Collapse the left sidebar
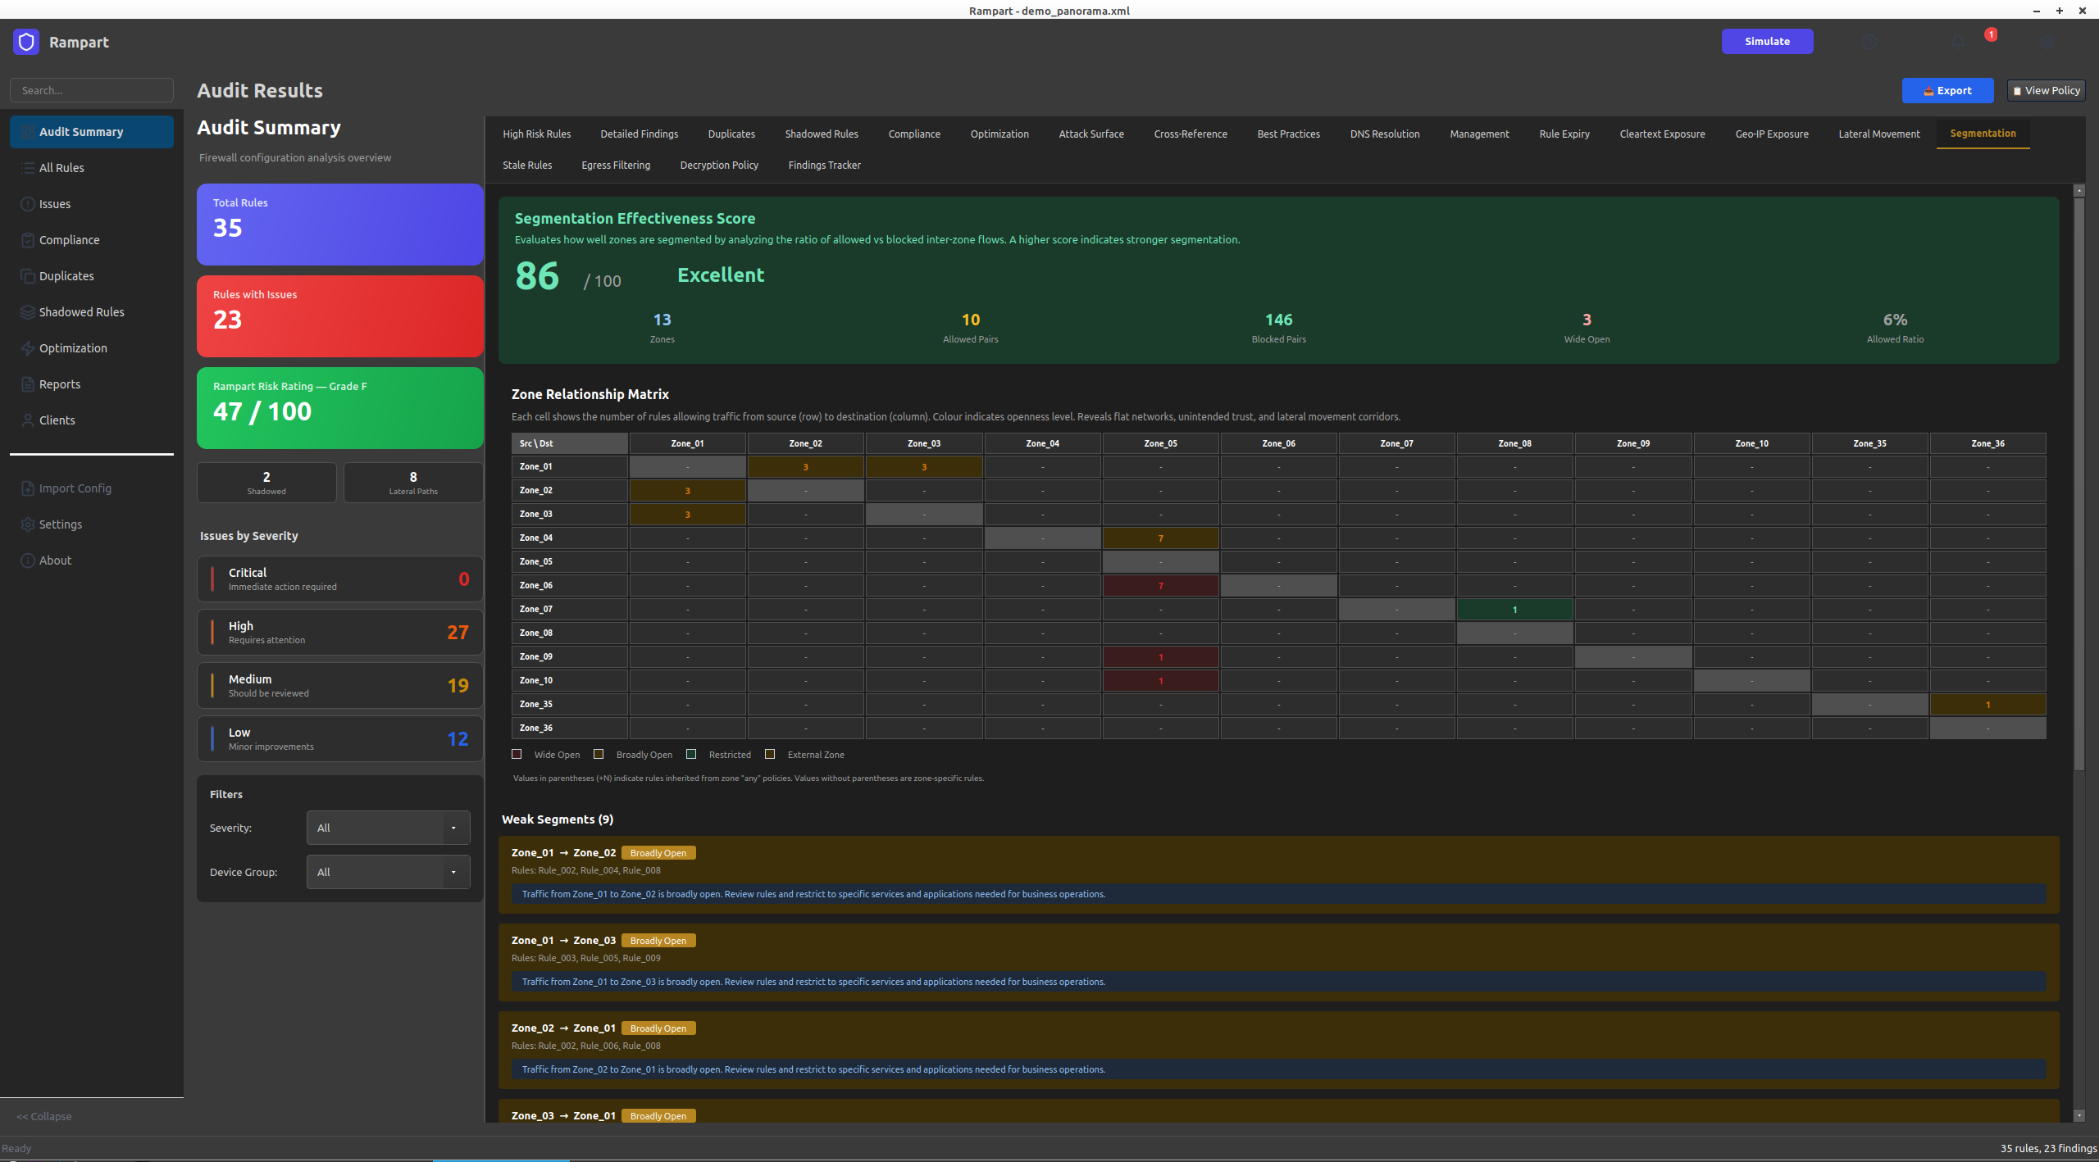This screenshot has width=2099, height=1162. pos(44,1116)
